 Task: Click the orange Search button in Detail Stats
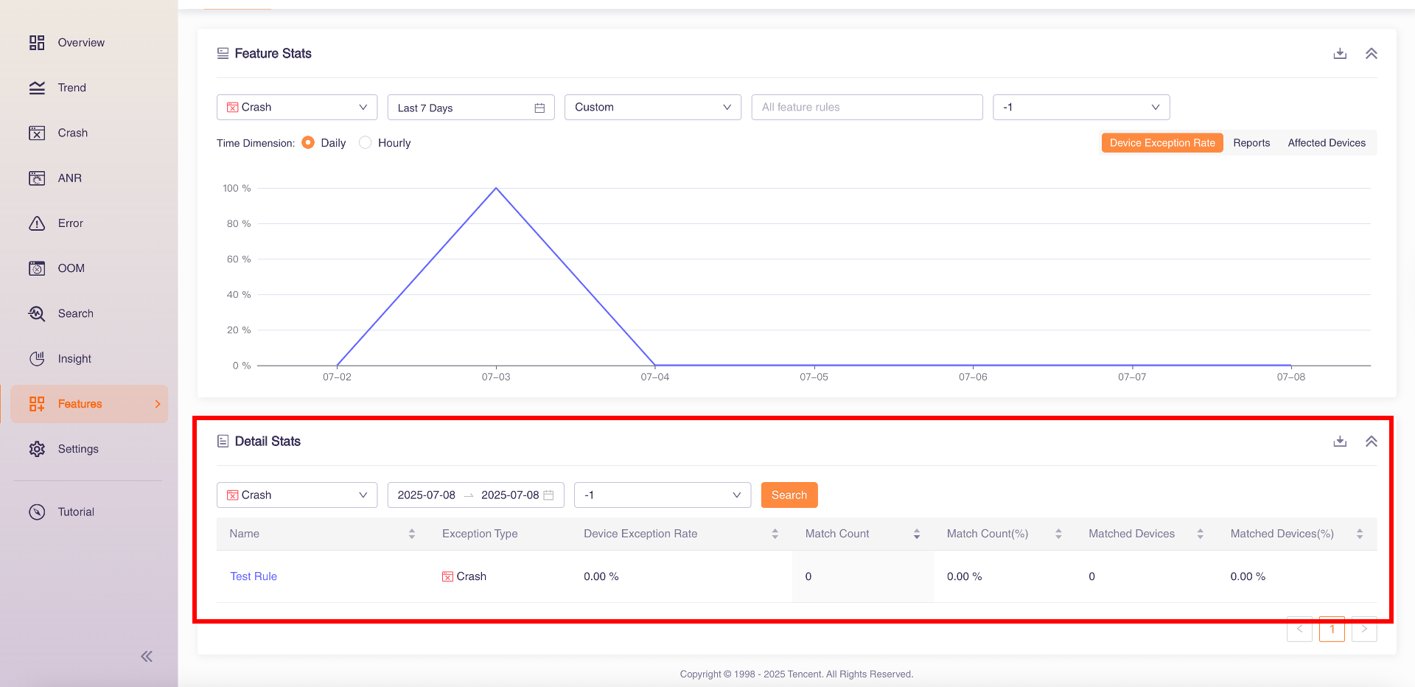point(789,495)
